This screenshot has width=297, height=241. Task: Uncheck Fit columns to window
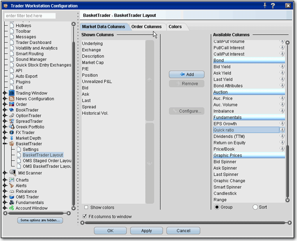pyautogui.click(x=84, y=216)
